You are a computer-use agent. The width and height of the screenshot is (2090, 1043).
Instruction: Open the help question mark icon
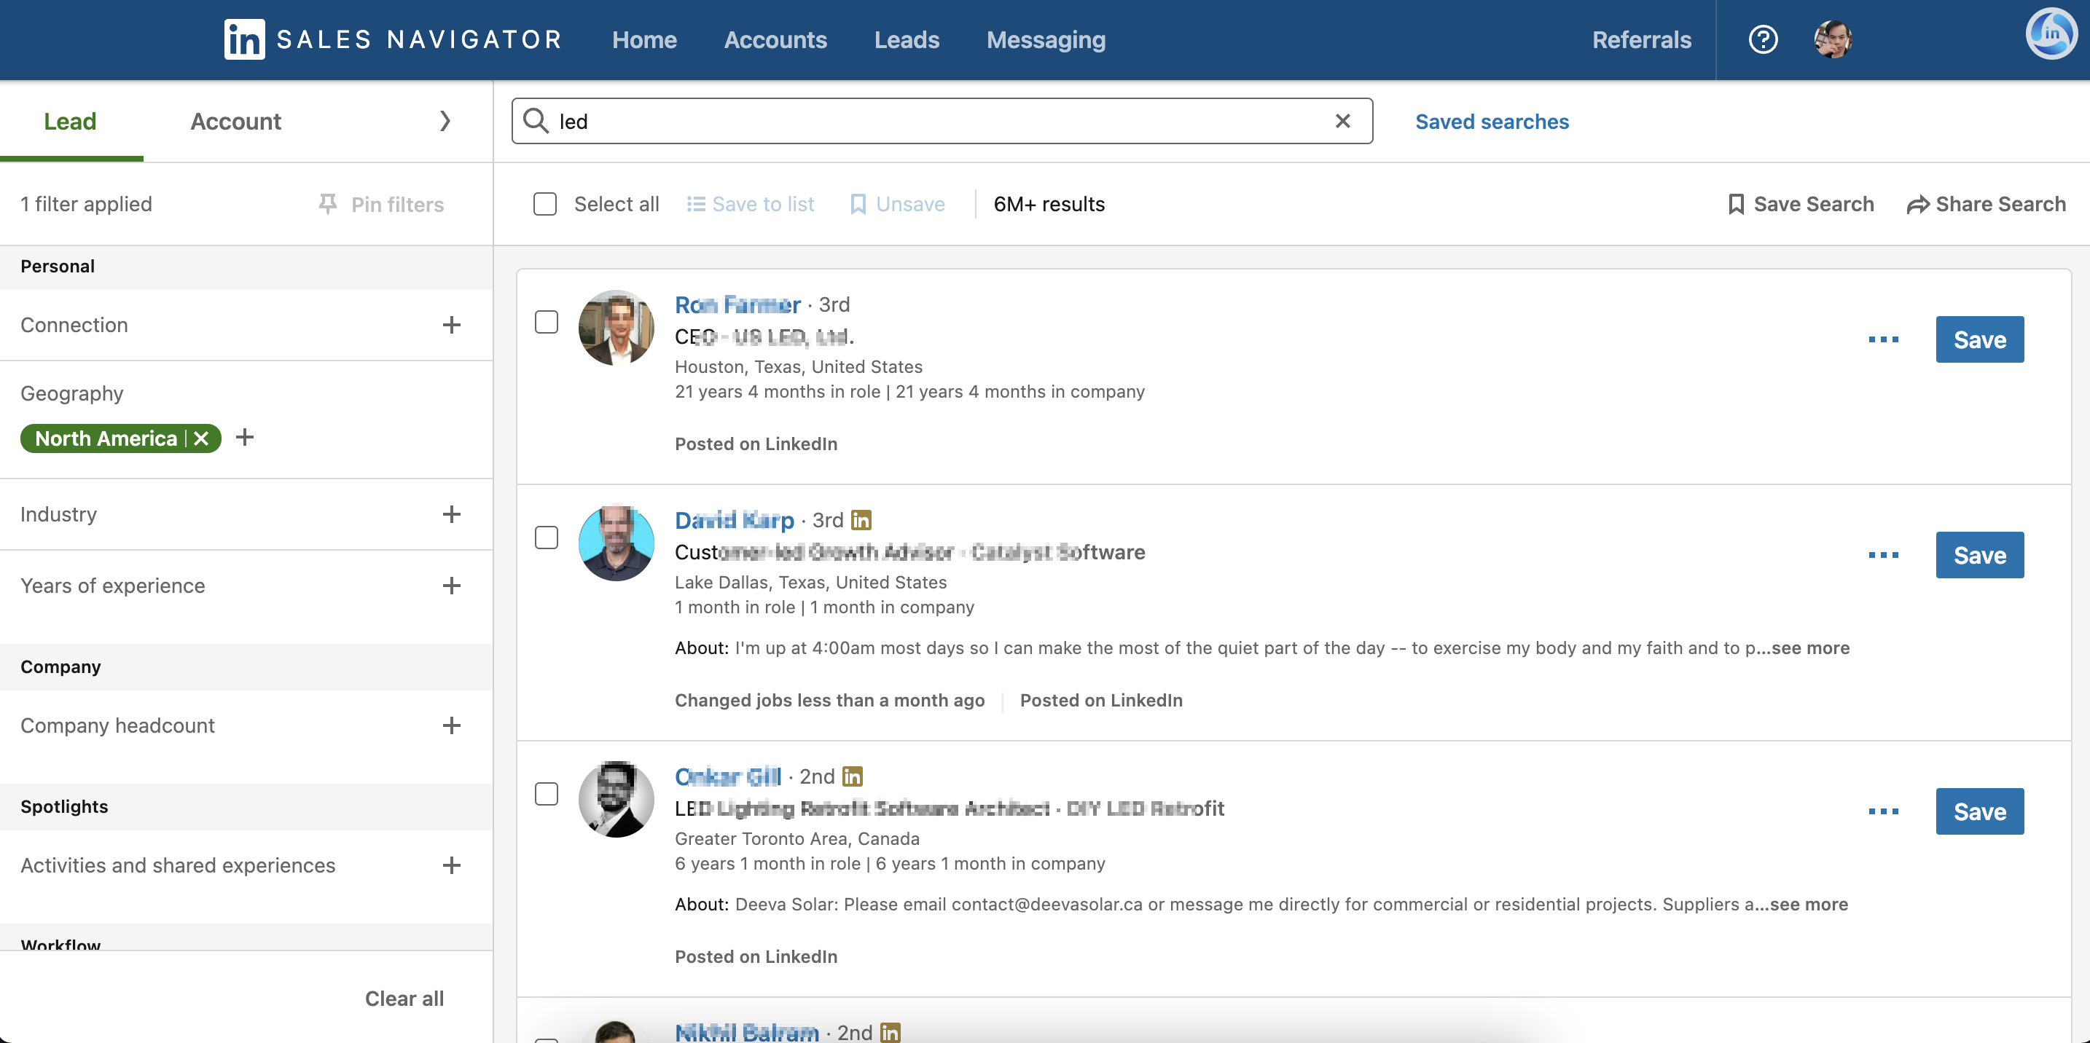tap(1762, 39)
